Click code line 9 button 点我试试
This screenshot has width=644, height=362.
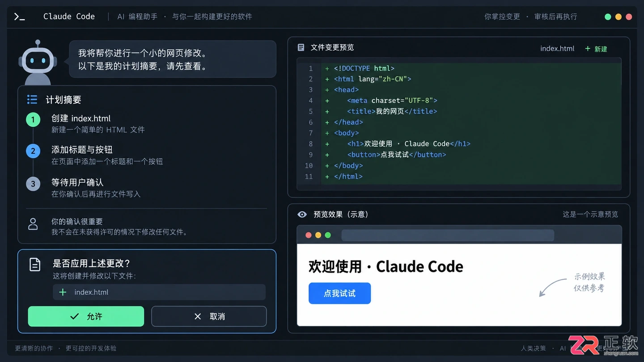[397, 155]
